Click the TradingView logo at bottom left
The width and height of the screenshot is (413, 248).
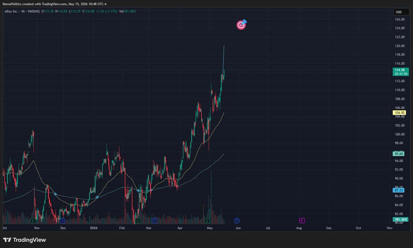(x=24, y=240)
